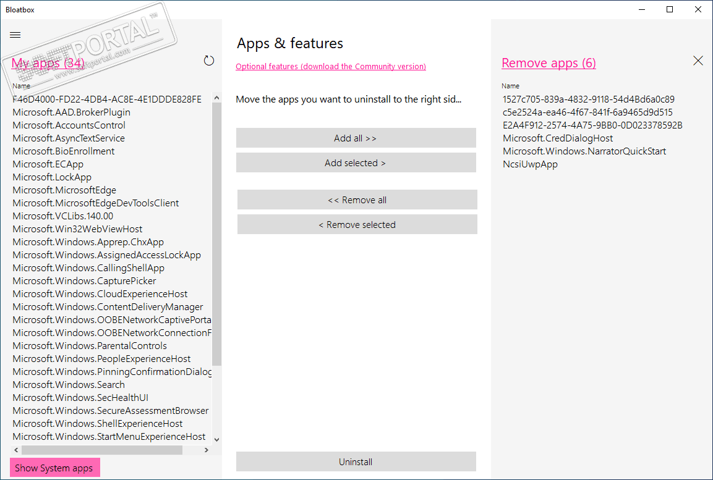Click the Uninstall button
The height and width of the screenshot is (480, 713).
click(356, 462)
